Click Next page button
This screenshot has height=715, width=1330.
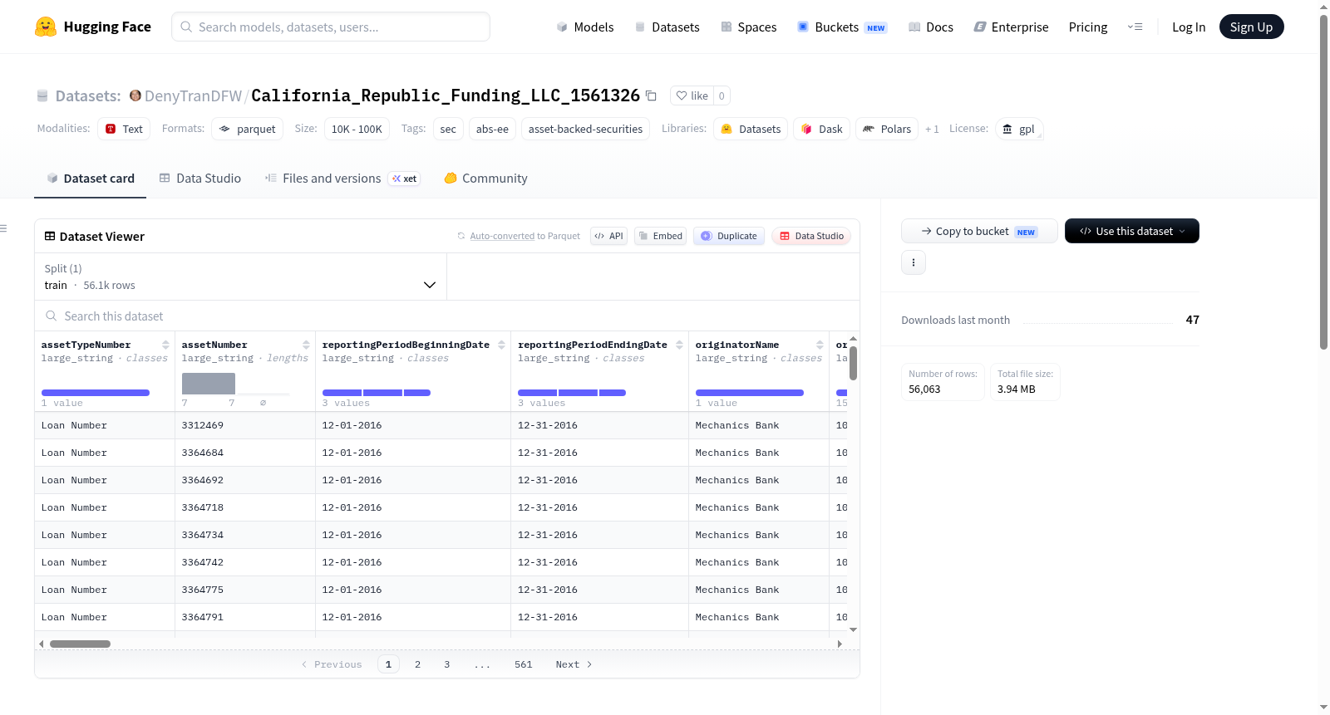[574, 664]
